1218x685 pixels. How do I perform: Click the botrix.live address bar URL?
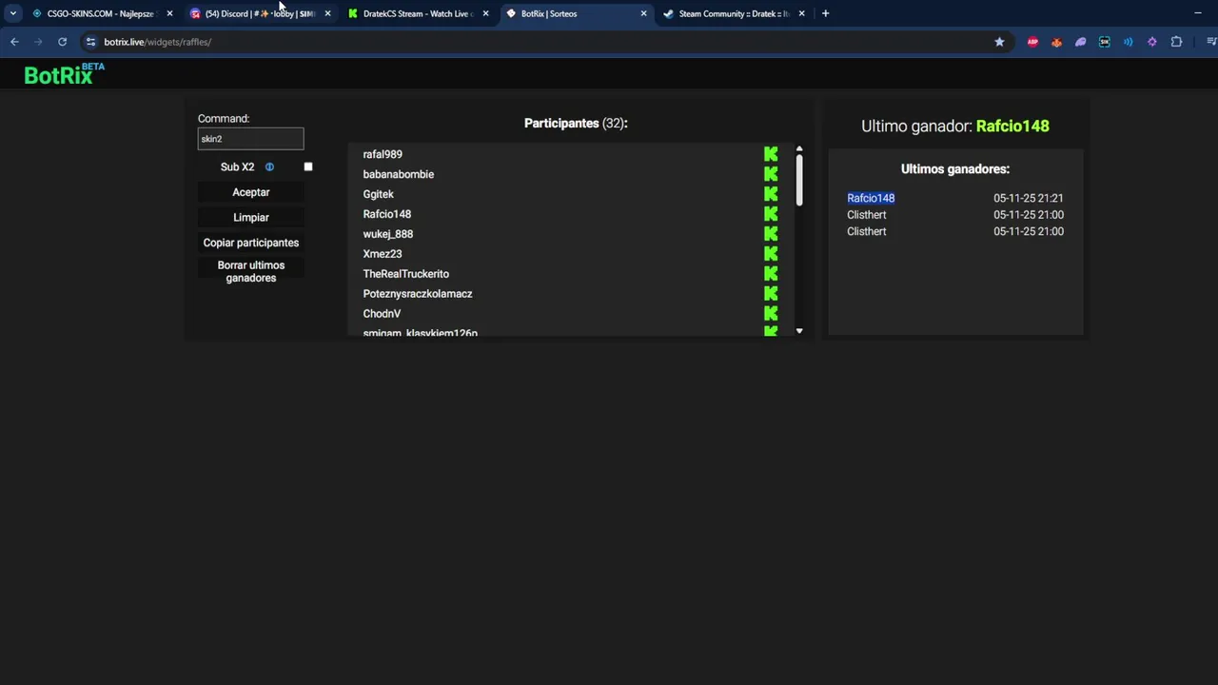coord(158,42)
